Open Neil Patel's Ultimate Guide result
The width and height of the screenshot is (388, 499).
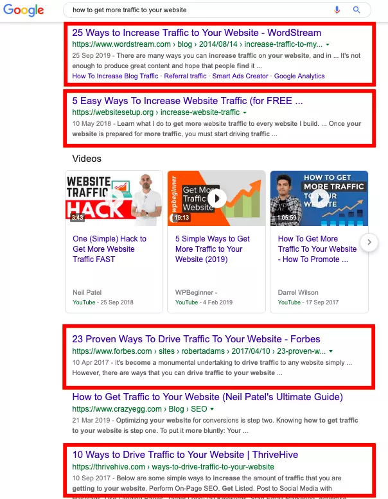207,397
